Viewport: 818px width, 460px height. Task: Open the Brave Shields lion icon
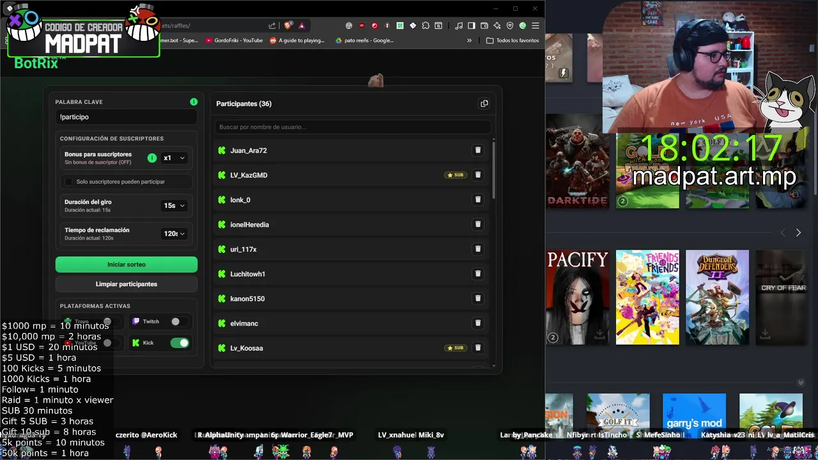[288, 26]
